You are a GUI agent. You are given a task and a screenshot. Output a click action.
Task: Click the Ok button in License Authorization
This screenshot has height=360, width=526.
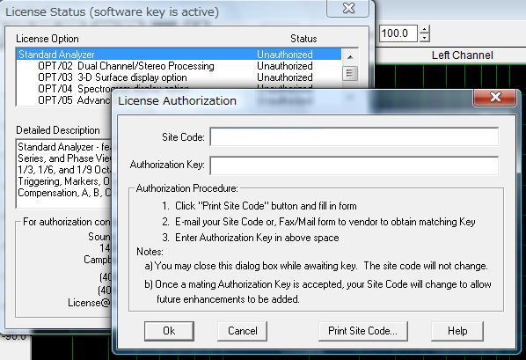[169, 331]
